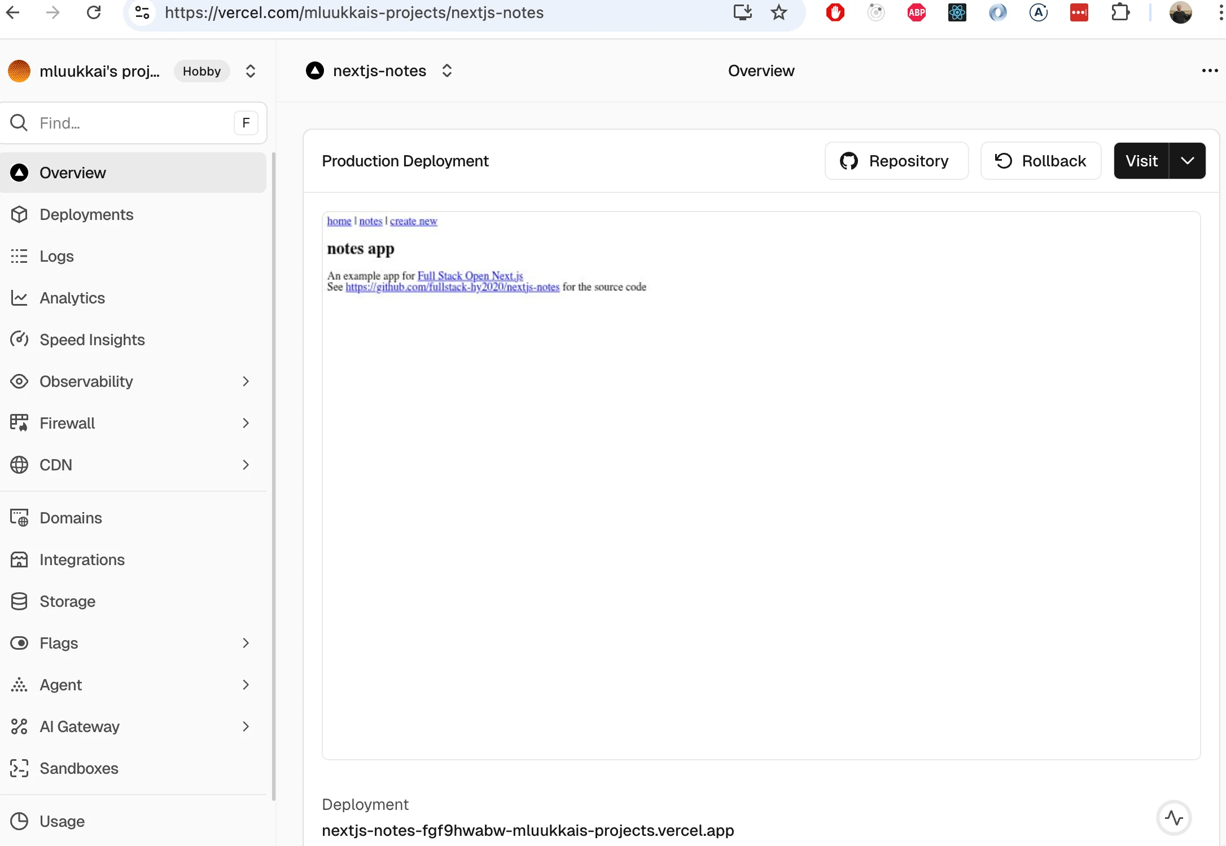Focus the Find search field
The height and width of the screenshot is (846, 1226).
click(133, 123)
